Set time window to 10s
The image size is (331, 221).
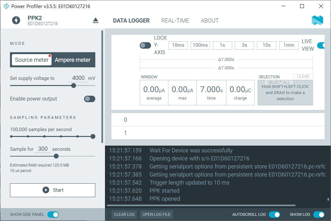(267, 45)
